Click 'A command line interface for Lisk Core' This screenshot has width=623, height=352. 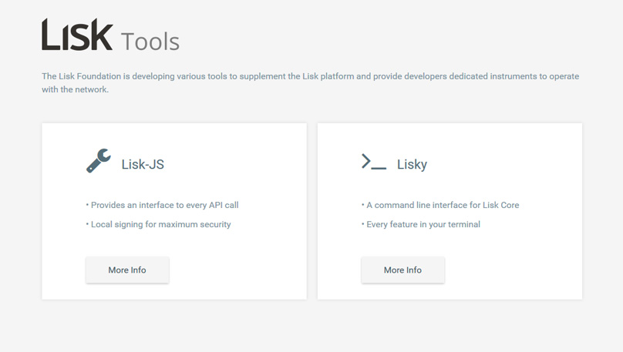(x=443, y=205)
